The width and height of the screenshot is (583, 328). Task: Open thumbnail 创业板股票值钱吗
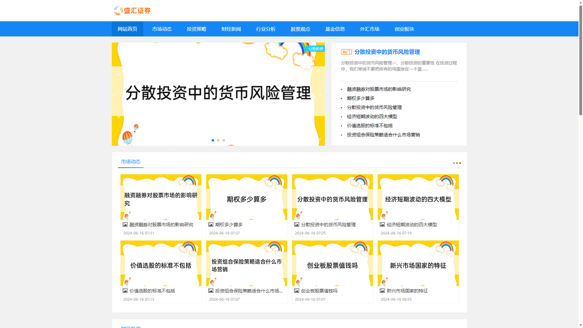click(332, 264)
